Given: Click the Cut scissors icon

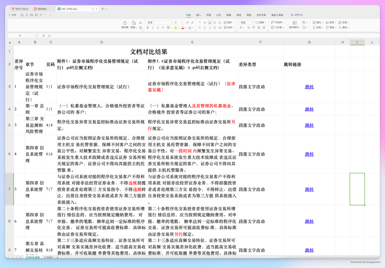Looking at the screenshot, I should 140,22.
